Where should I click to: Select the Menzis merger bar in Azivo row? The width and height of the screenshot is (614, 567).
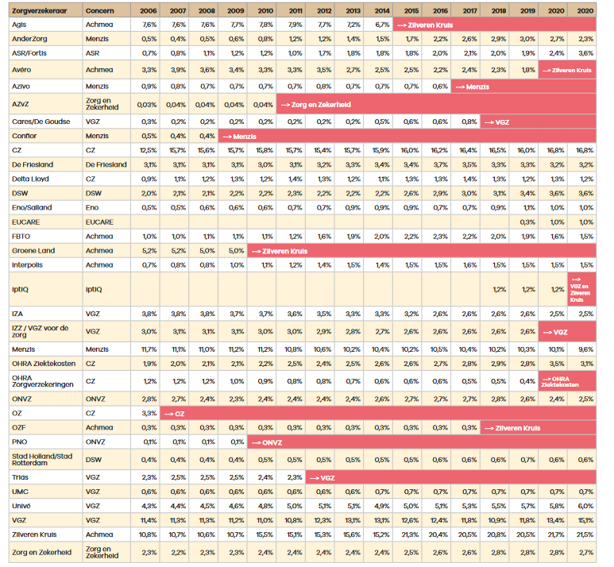524,86
